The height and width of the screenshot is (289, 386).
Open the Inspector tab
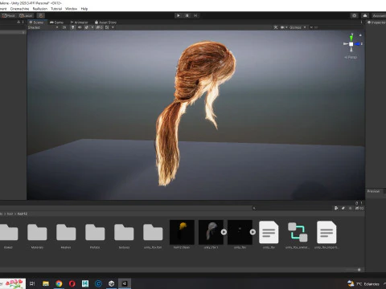click(376, 22)
